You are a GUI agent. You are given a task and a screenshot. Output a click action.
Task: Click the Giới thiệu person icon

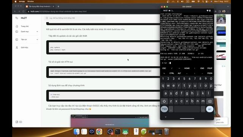(x=17, y=47)
